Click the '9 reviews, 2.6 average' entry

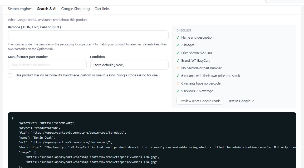point(197,91)
